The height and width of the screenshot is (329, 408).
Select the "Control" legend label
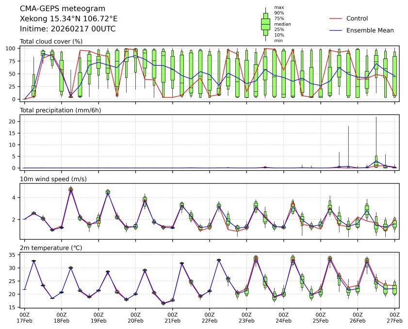pyautogui.click(x=357, y=18)
